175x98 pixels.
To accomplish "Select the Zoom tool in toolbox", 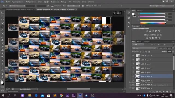I will click(x=2, y=77).
